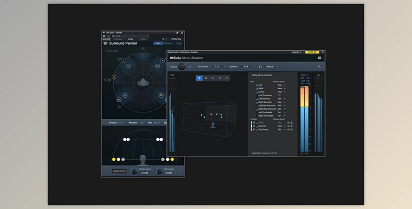
Task: Open the loudness meter standard dropdown
Action: (304, 75)
